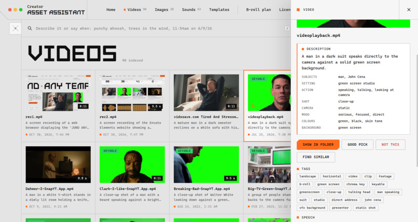Switch to the Images tab
The image size is (418, 222).
point(164,9)
